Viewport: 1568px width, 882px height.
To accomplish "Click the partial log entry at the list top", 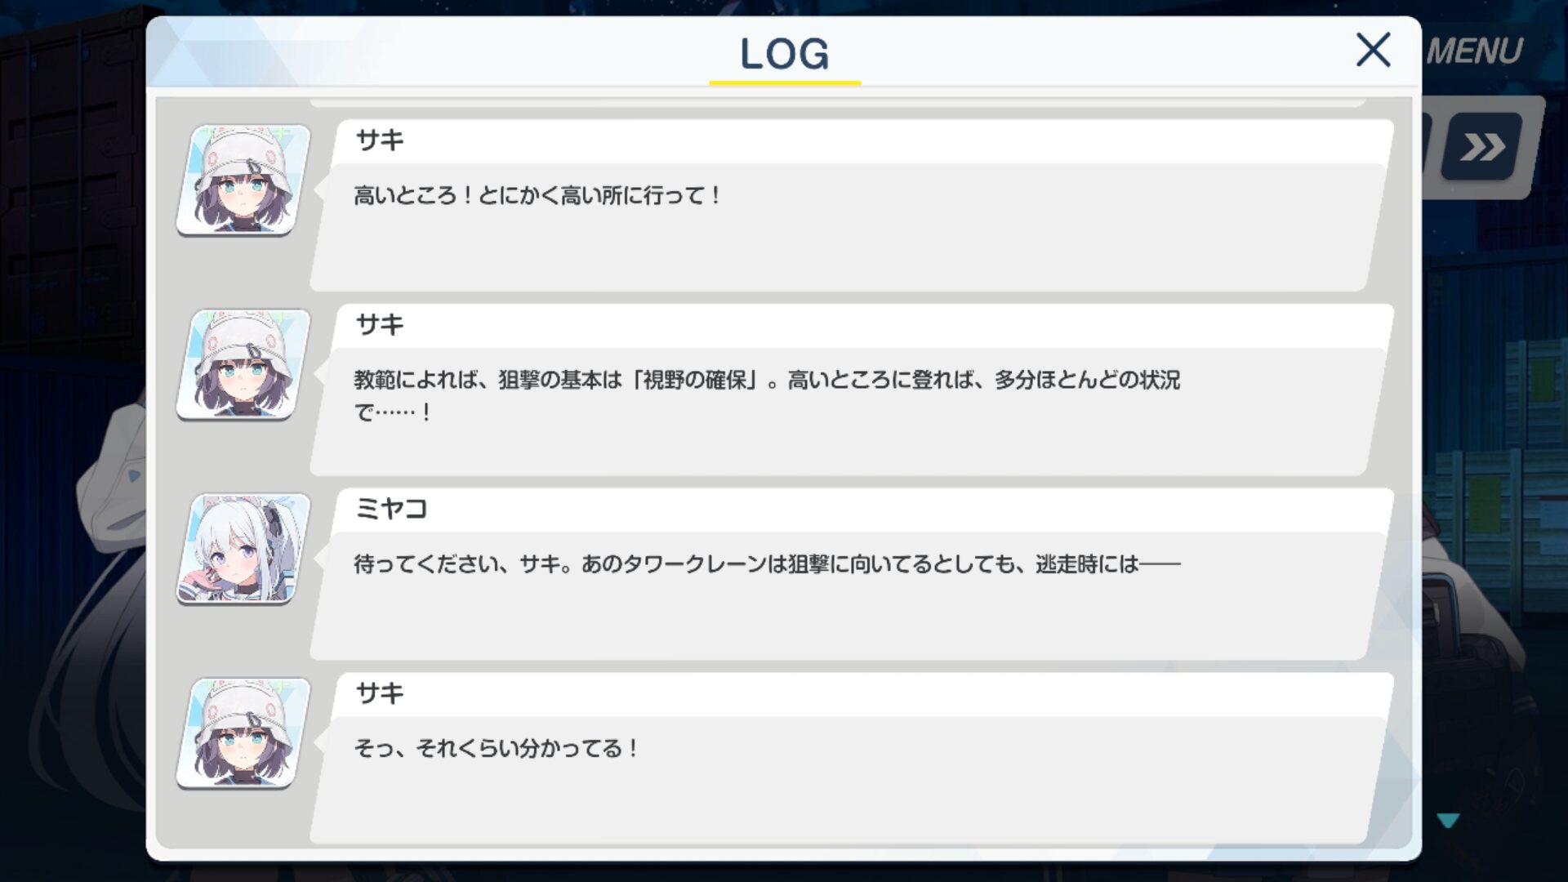I will [x=837, y=102].
